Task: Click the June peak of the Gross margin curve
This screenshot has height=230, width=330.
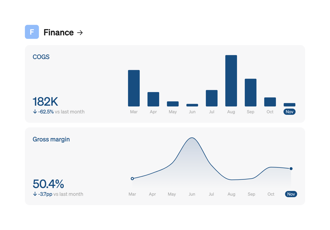Action: (x=192, y=137)
